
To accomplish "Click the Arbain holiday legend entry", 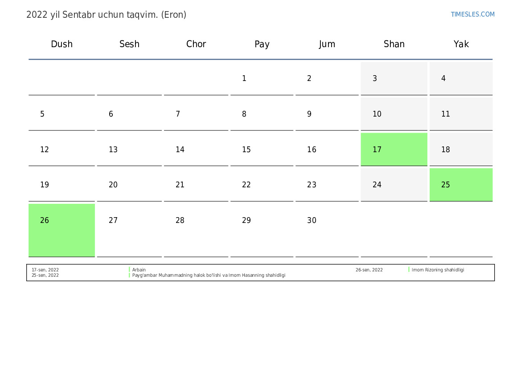I will tap(139, 270).
